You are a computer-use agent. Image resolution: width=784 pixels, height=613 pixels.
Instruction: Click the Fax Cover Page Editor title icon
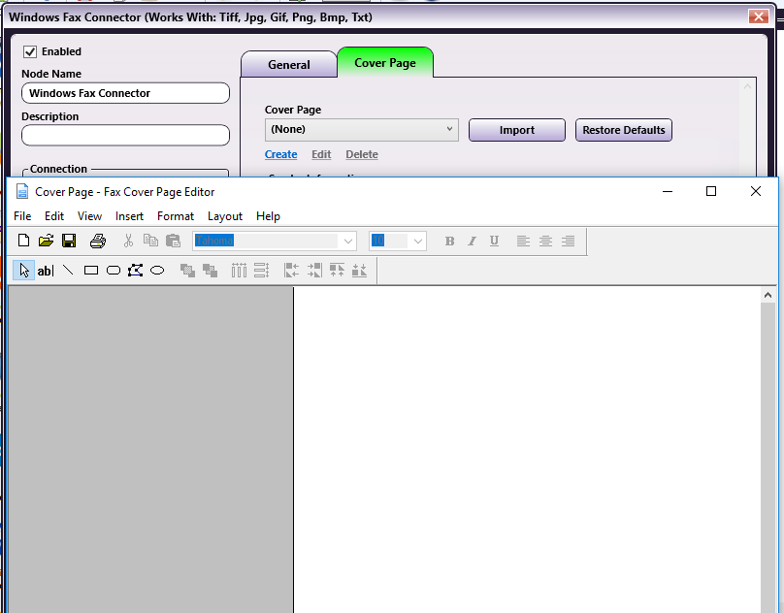22,191
